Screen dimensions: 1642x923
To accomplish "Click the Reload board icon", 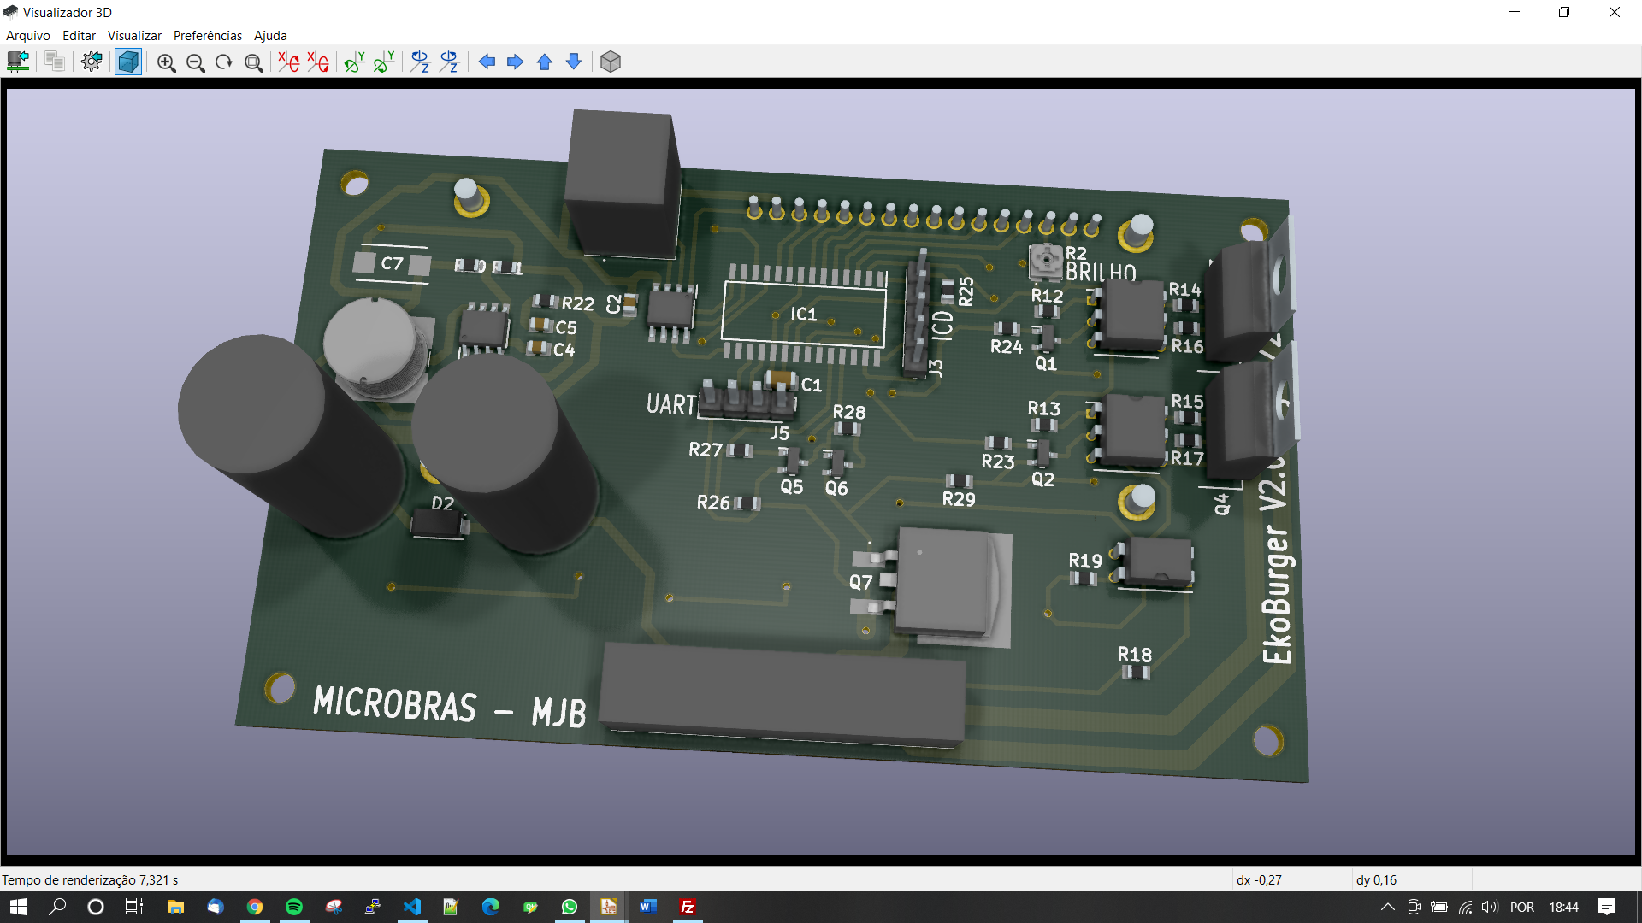I will coord(18,62).
